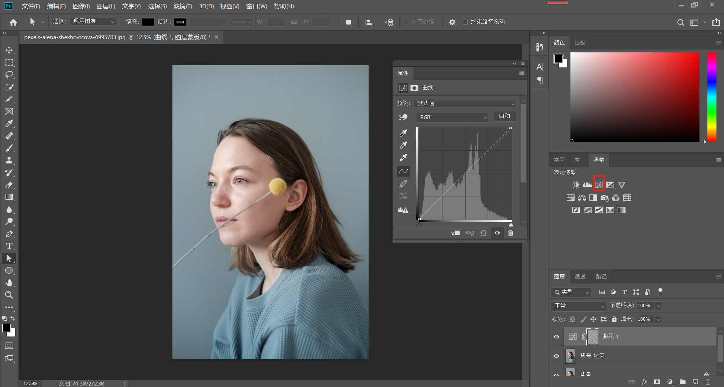
Task: Click the fill color swatch in options bar
Action: point(148,22)
